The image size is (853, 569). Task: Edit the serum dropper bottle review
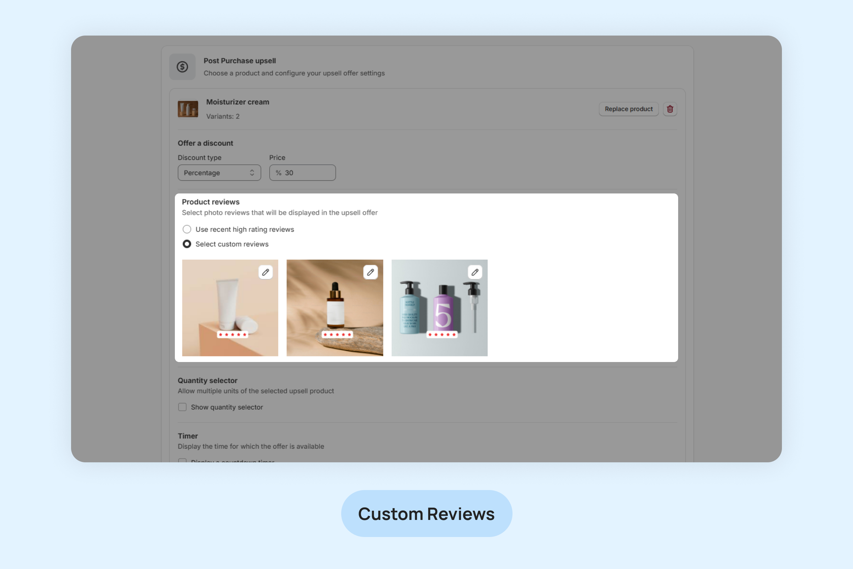pos(370,272)
